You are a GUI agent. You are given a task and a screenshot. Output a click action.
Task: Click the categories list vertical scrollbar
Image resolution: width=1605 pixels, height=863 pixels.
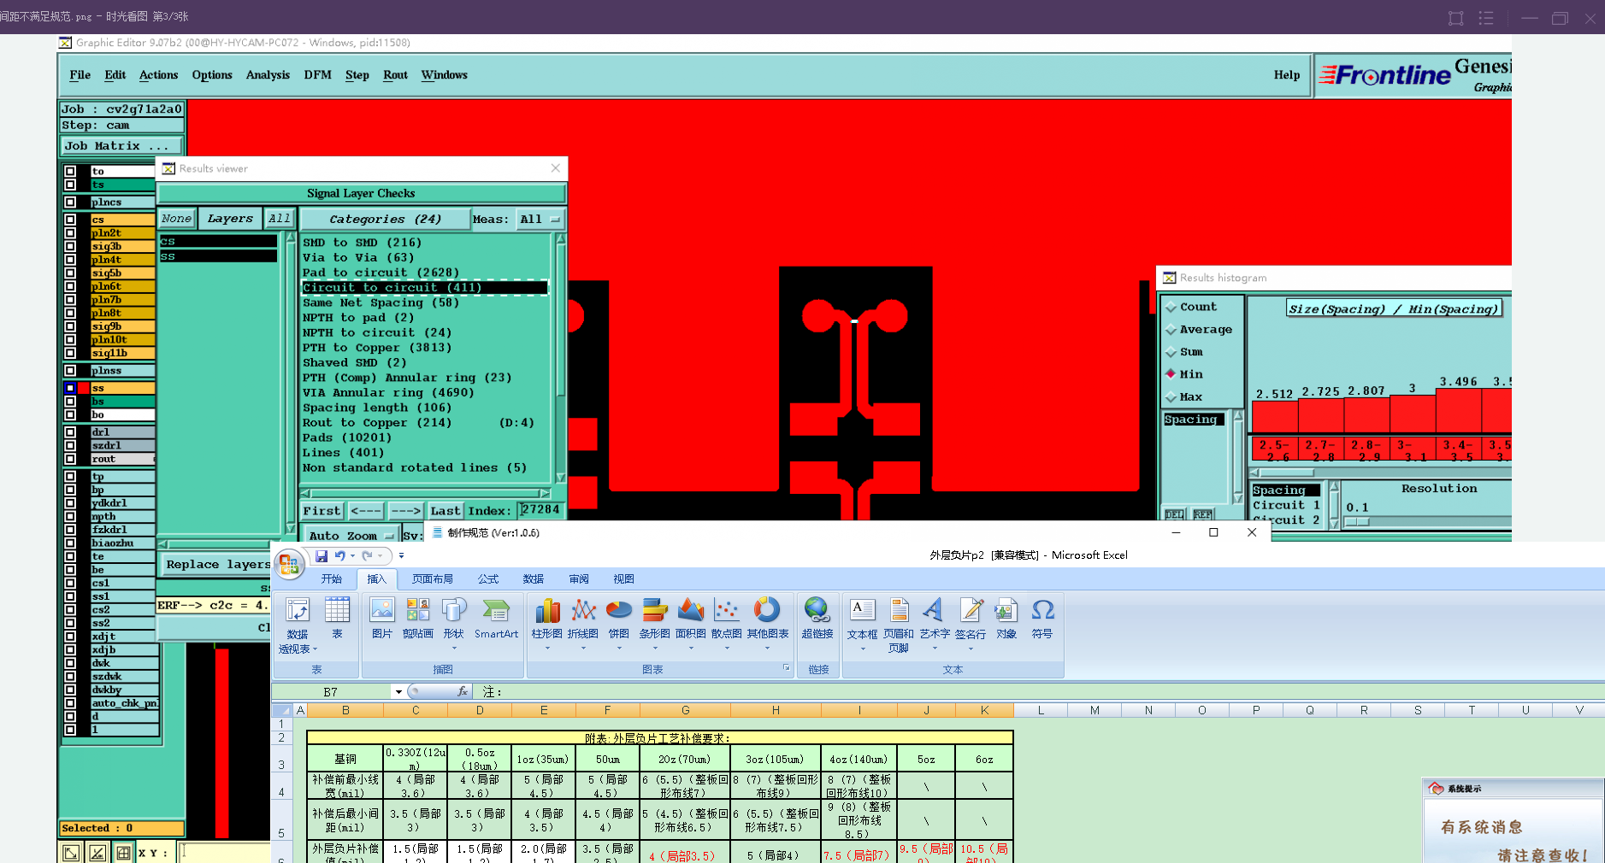point(561,358)
